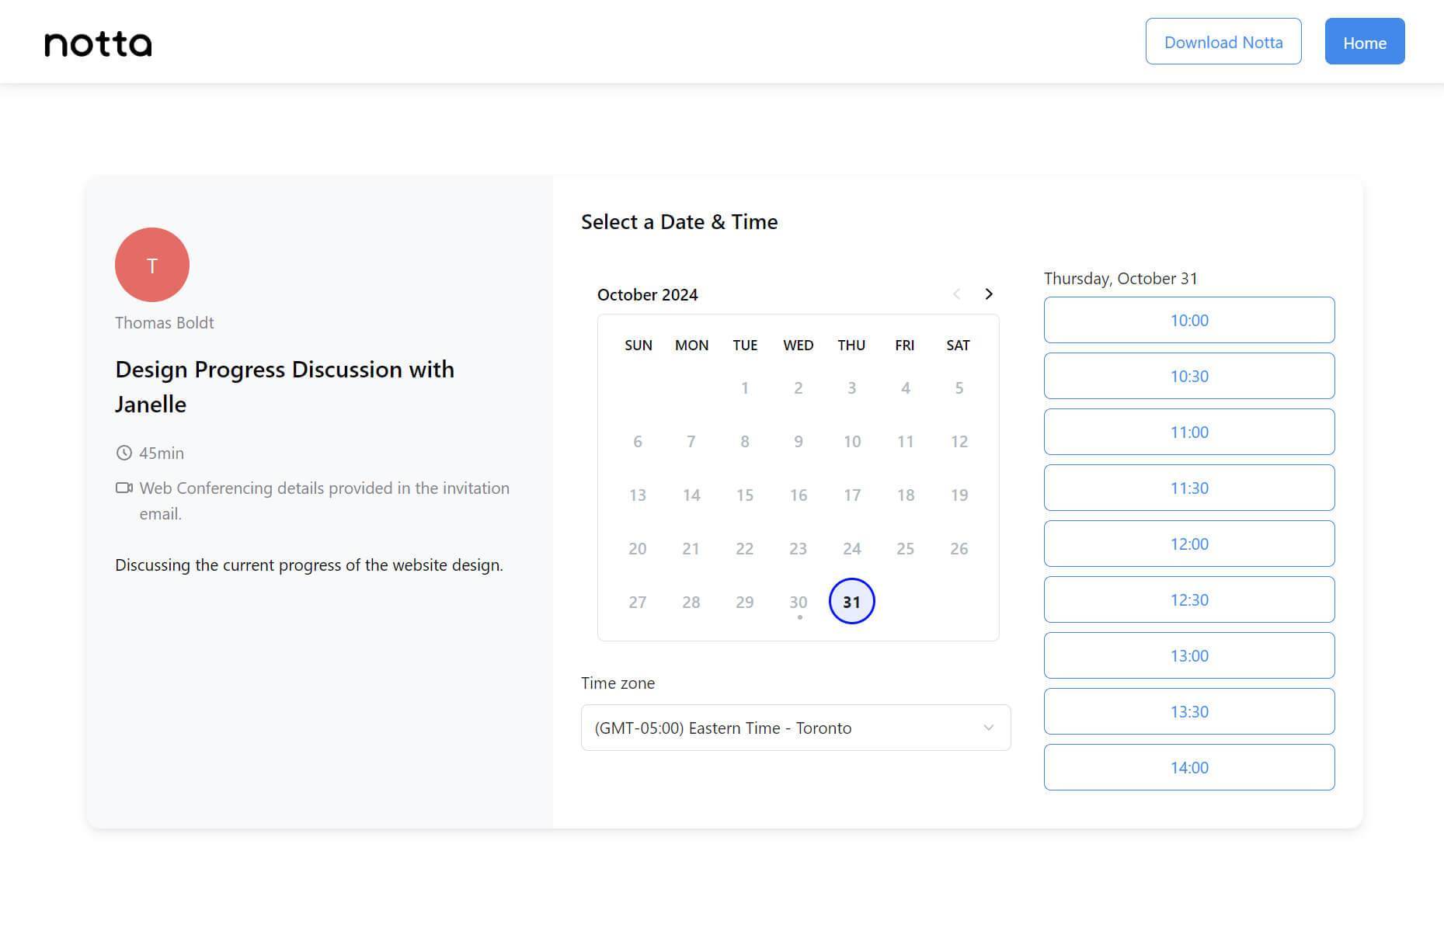Click the THU column header
Viewport: 1444px width, 952px height.
[x=851, y=345]
